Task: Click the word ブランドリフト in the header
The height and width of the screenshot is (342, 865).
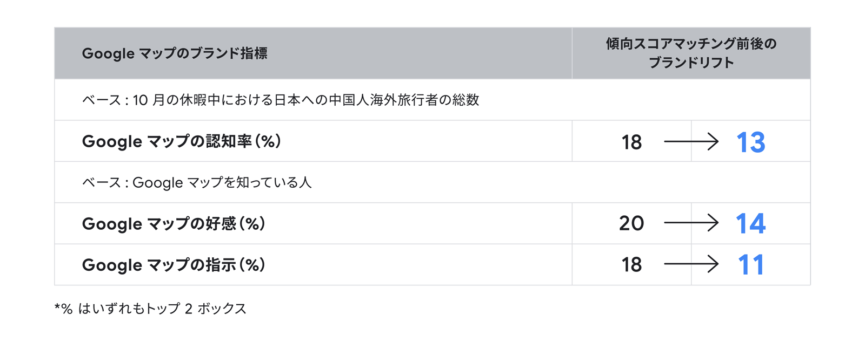Action: tap(691, 63)
